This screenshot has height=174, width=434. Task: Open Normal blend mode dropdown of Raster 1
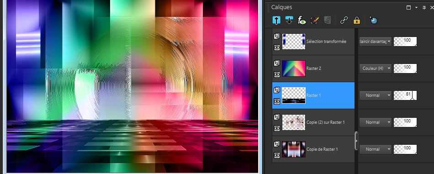pos(376,95)
